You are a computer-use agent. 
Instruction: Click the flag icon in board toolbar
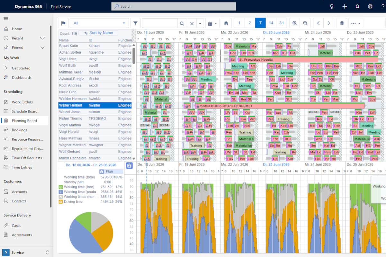(x=63, y=23)
